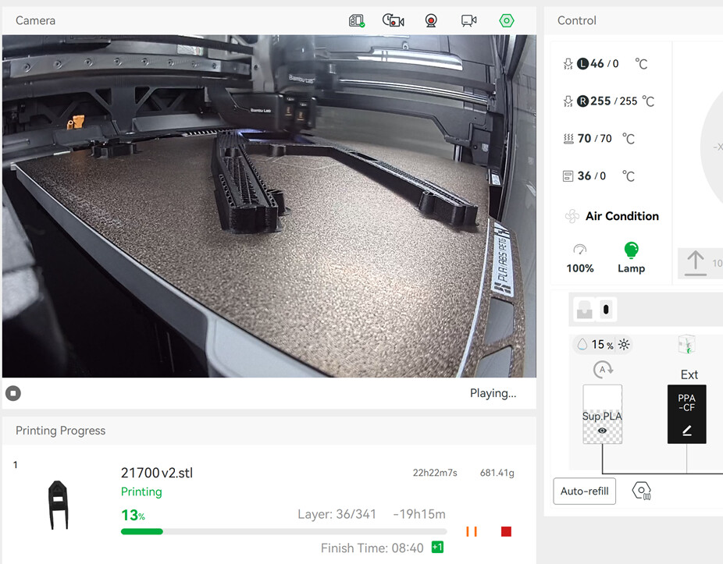The image size is (723, 564).
Task: Click the 21700v2.stl model thumbnail
Action: (x=58, y=505)
